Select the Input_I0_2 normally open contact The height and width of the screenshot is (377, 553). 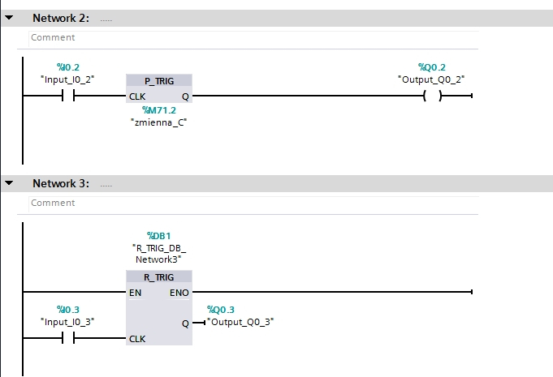(x=68, y=96)
